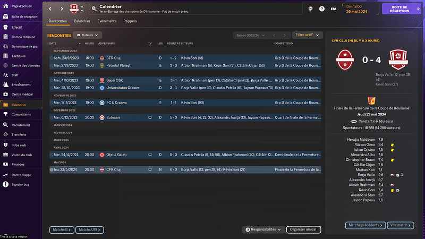Open Saison 2023/24 dropdown
This screenshot has height=239, width=425.
point(250,35)
